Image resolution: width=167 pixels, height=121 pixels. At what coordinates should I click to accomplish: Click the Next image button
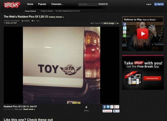click(110, 23)
